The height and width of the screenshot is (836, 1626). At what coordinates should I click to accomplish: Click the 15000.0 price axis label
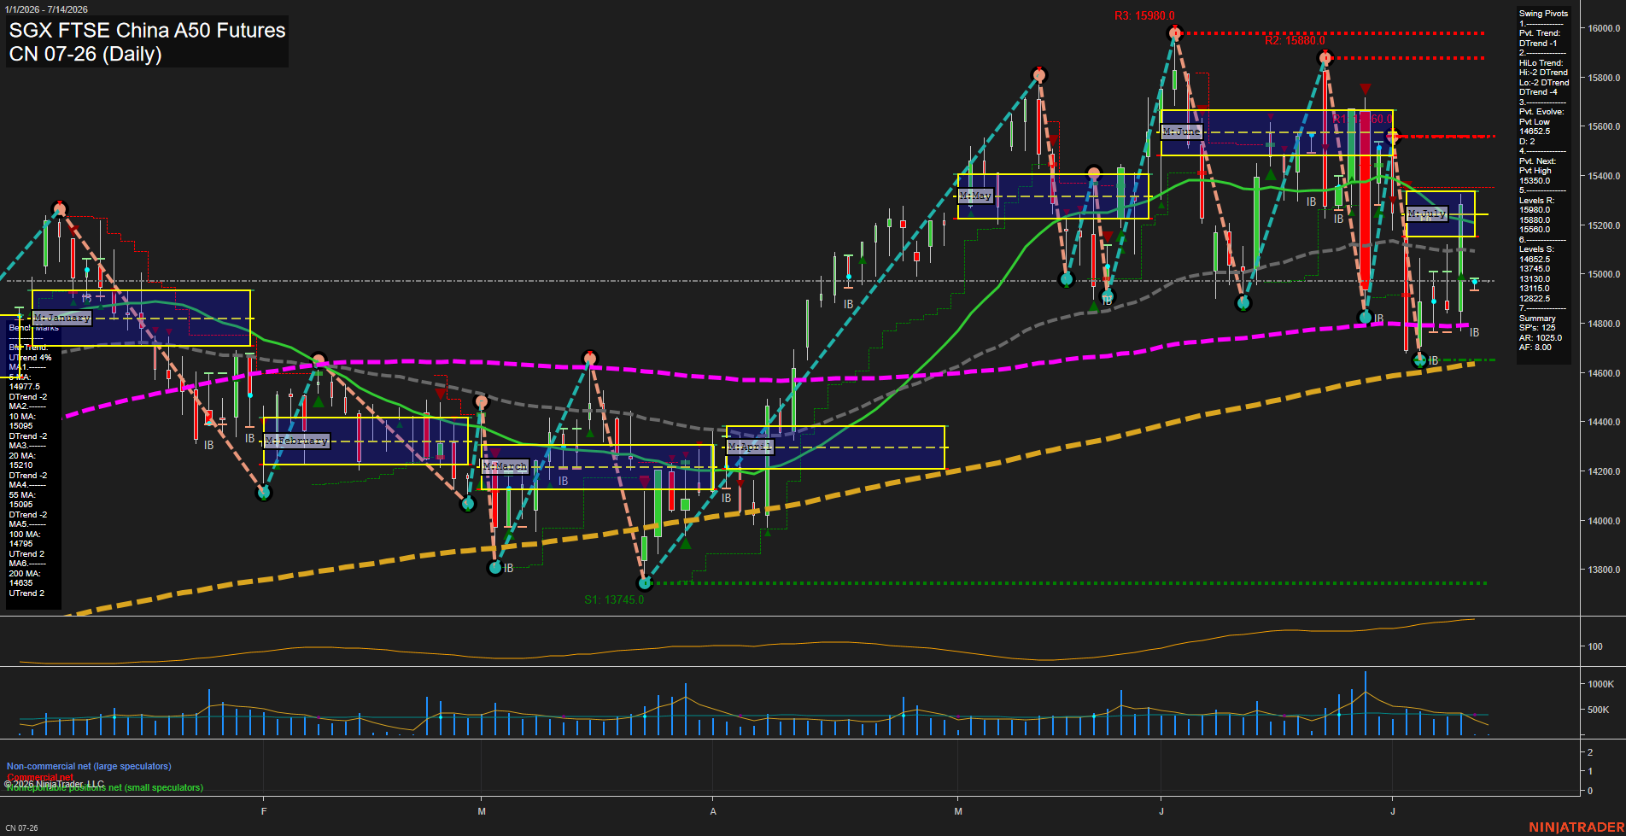coord(1604,274)
